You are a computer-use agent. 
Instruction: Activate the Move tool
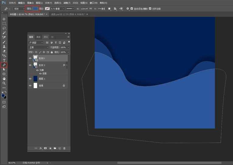click(x=4, y=19)
